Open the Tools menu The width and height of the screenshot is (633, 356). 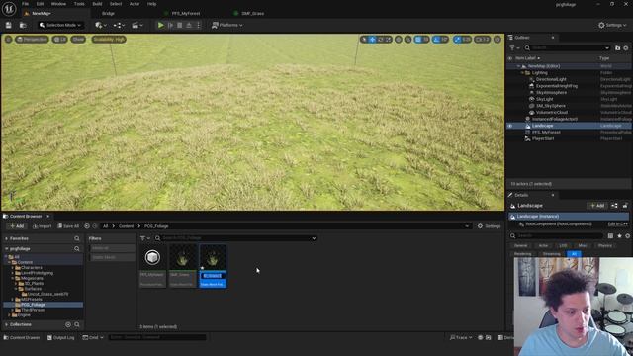[79, 4]
